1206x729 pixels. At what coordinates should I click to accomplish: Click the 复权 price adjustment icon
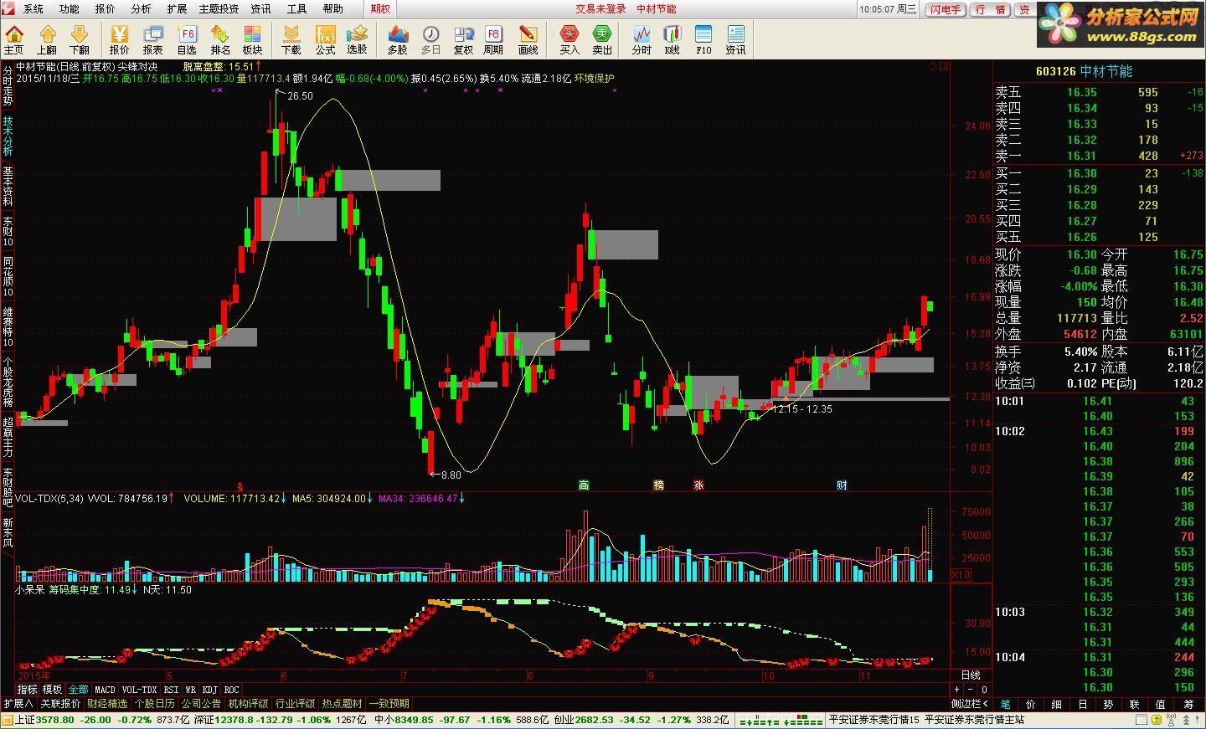click(x=463, y=39)
